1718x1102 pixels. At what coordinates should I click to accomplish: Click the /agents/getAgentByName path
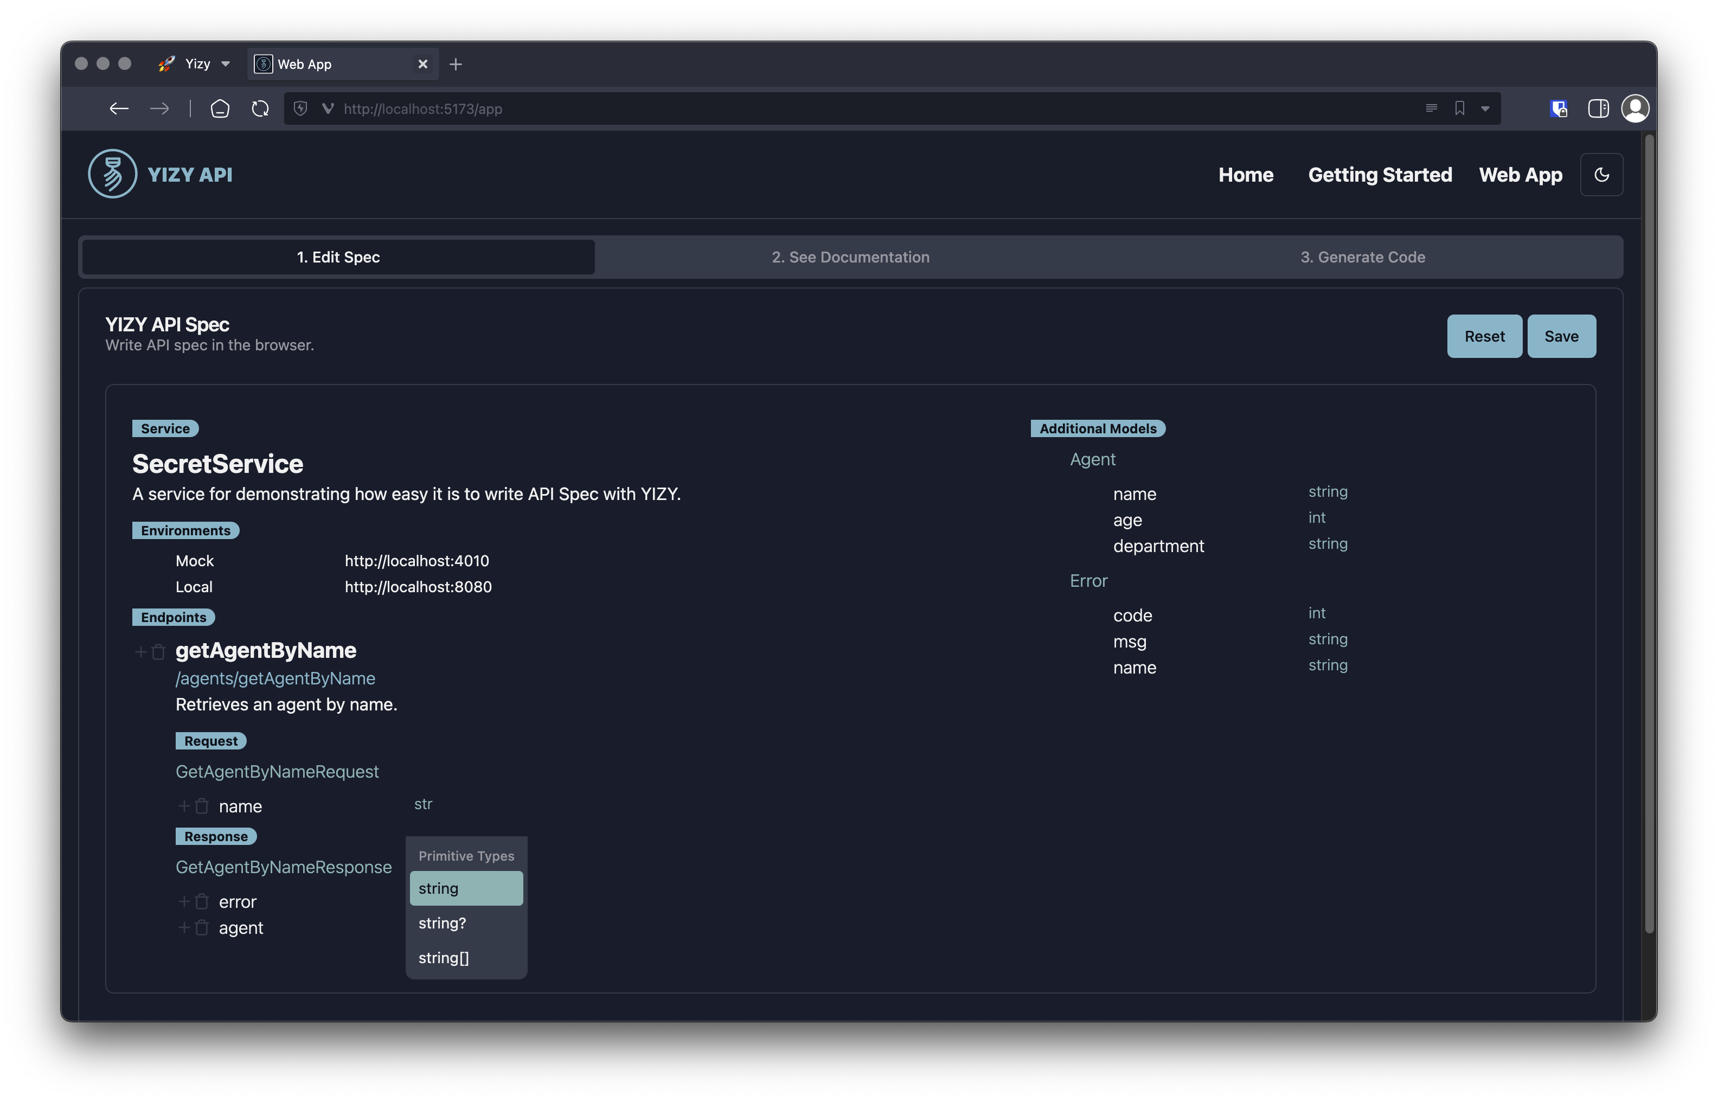click(x=275, y=678)
